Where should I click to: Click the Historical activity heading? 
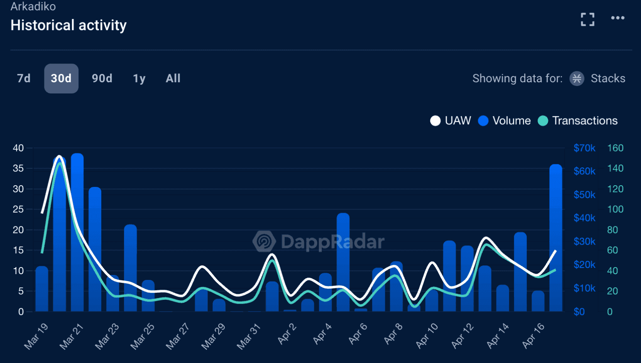click(69, 25)
